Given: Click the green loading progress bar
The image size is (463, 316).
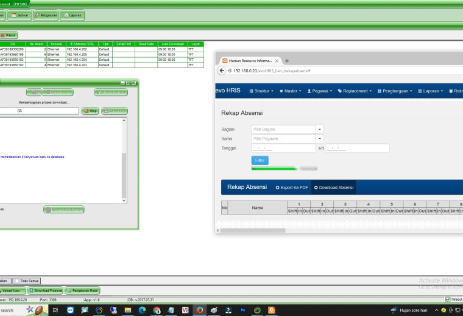Looking at the screenshot, I should click(x=285, y=168).
